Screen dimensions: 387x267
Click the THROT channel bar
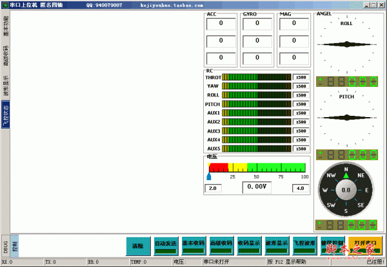[257, 77]
